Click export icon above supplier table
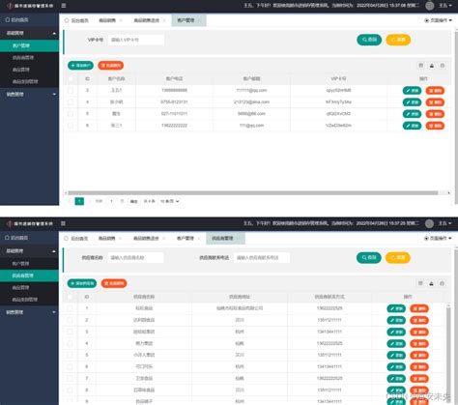458x405 pixels. tap(431, 283)
